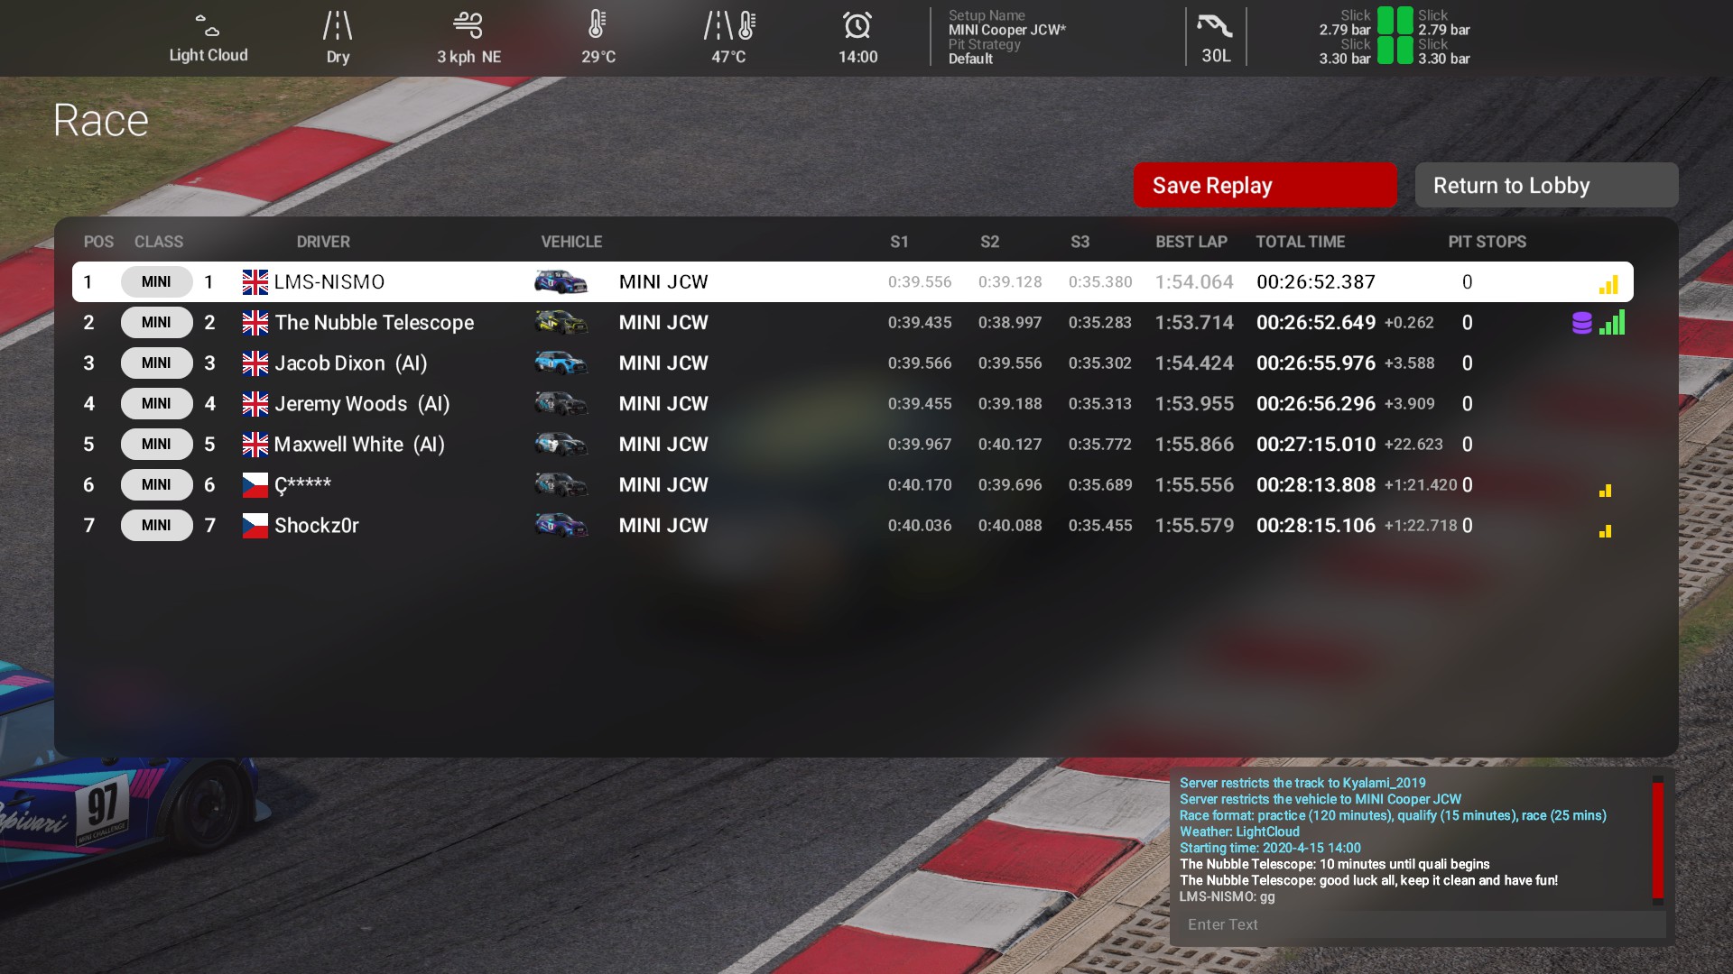Click the alarm clock time icon

[x=857, y=25]
